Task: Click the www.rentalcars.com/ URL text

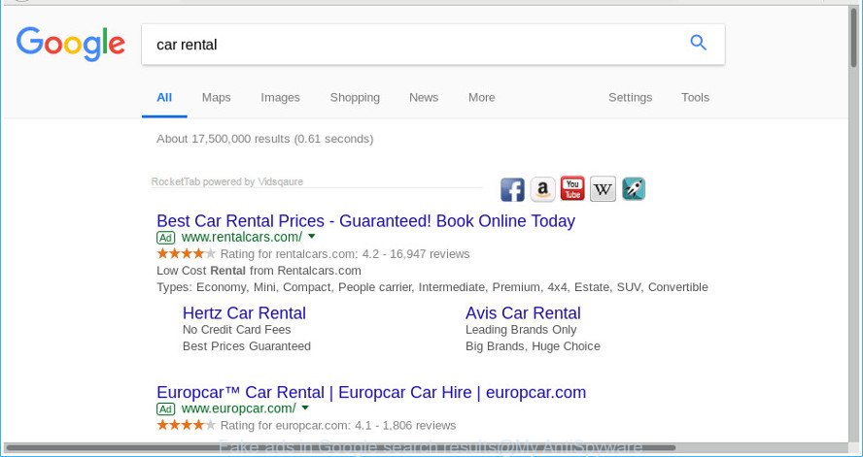Action: (x=242, y=238)
